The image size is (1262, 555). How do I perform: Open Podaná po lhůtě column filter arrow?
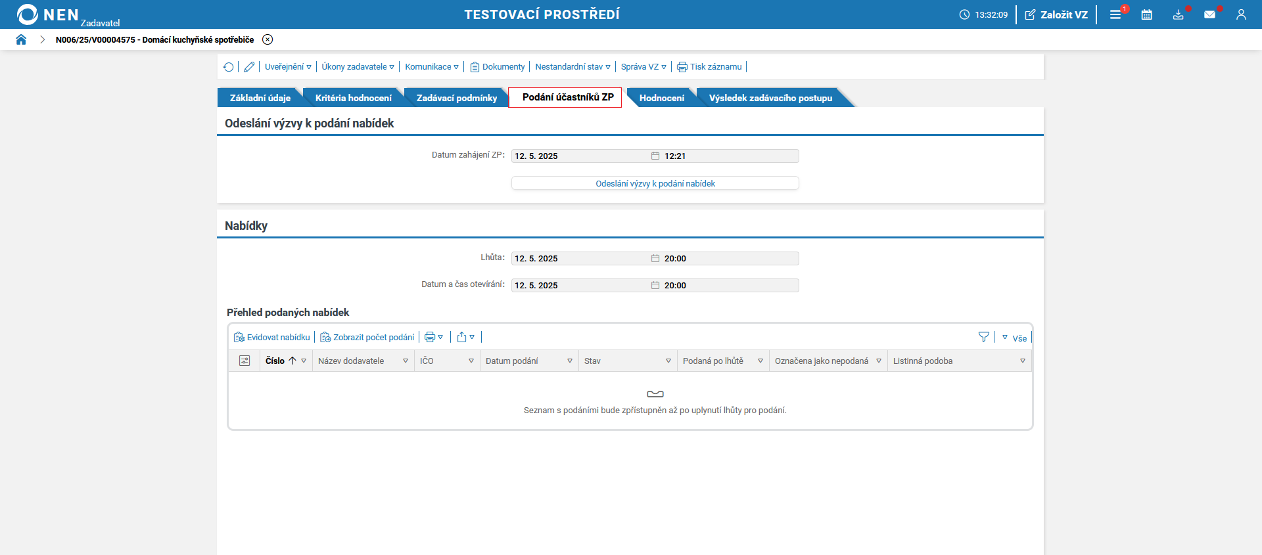[x=760, y=361]
